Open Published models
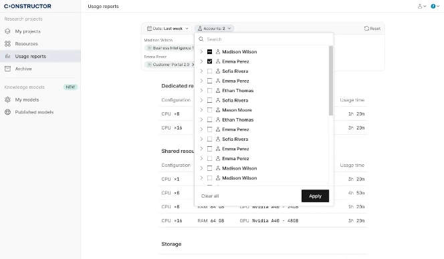Screen dimensions: 444x259 pyautogui.click(x=34, y=112)
